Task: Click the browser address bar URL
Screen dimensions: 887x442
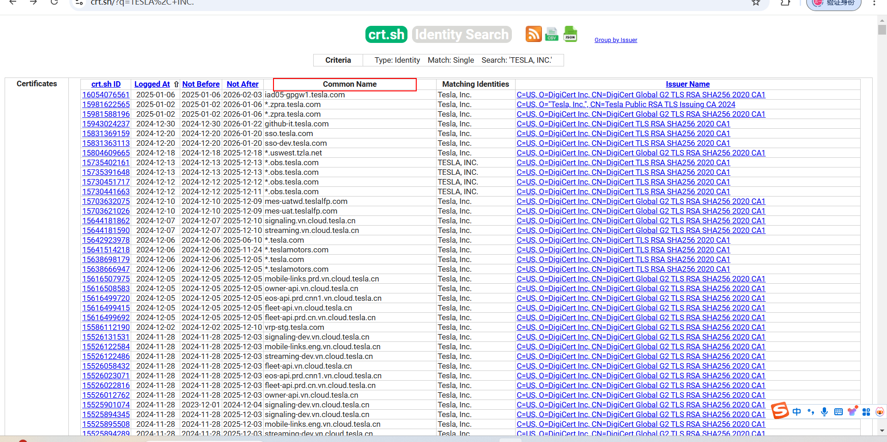Action: 142,3
